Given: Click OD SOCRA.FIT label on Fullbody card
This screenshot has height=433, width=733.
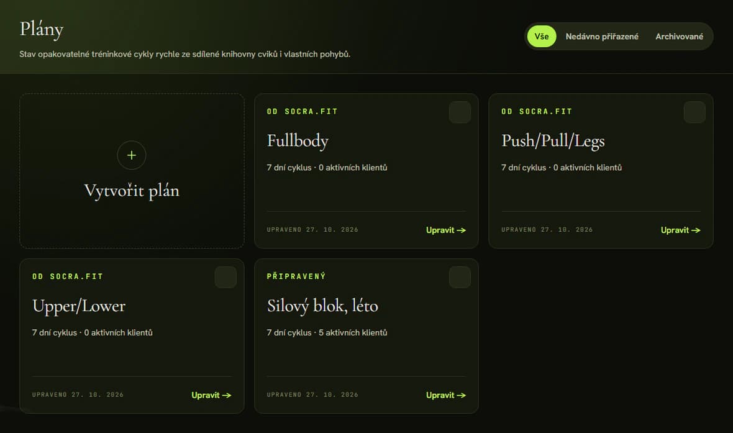Looking at the screenshot, I should (x=302, y=111).
